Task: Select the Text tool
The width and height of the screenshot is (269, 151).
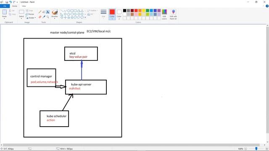Action: [x=47, y=12]
